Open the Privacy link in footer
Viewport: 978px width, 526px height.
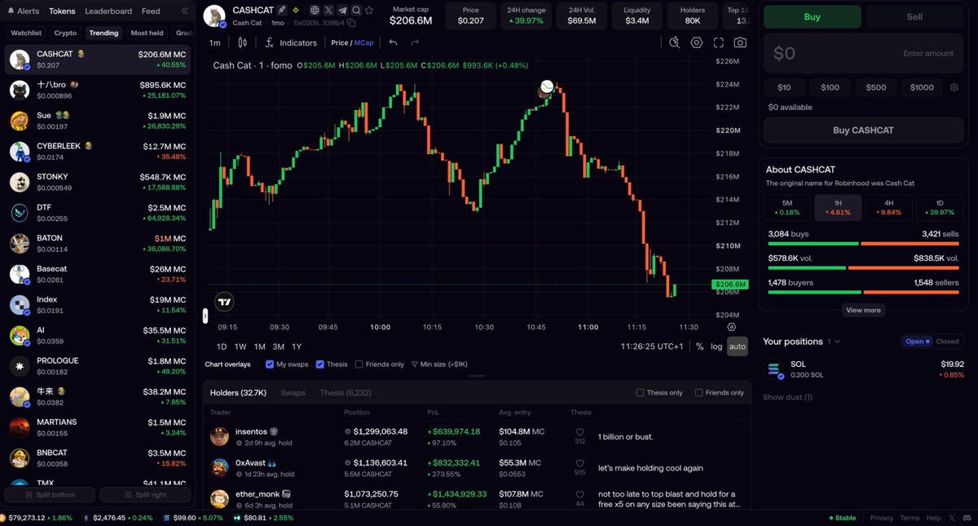pos(882,518)
